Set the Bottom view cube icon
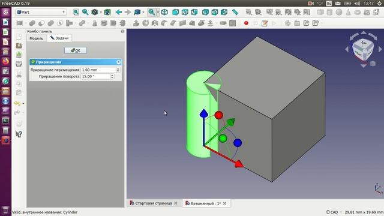Viewport: 384px width, 216px height. pos(215,12)
